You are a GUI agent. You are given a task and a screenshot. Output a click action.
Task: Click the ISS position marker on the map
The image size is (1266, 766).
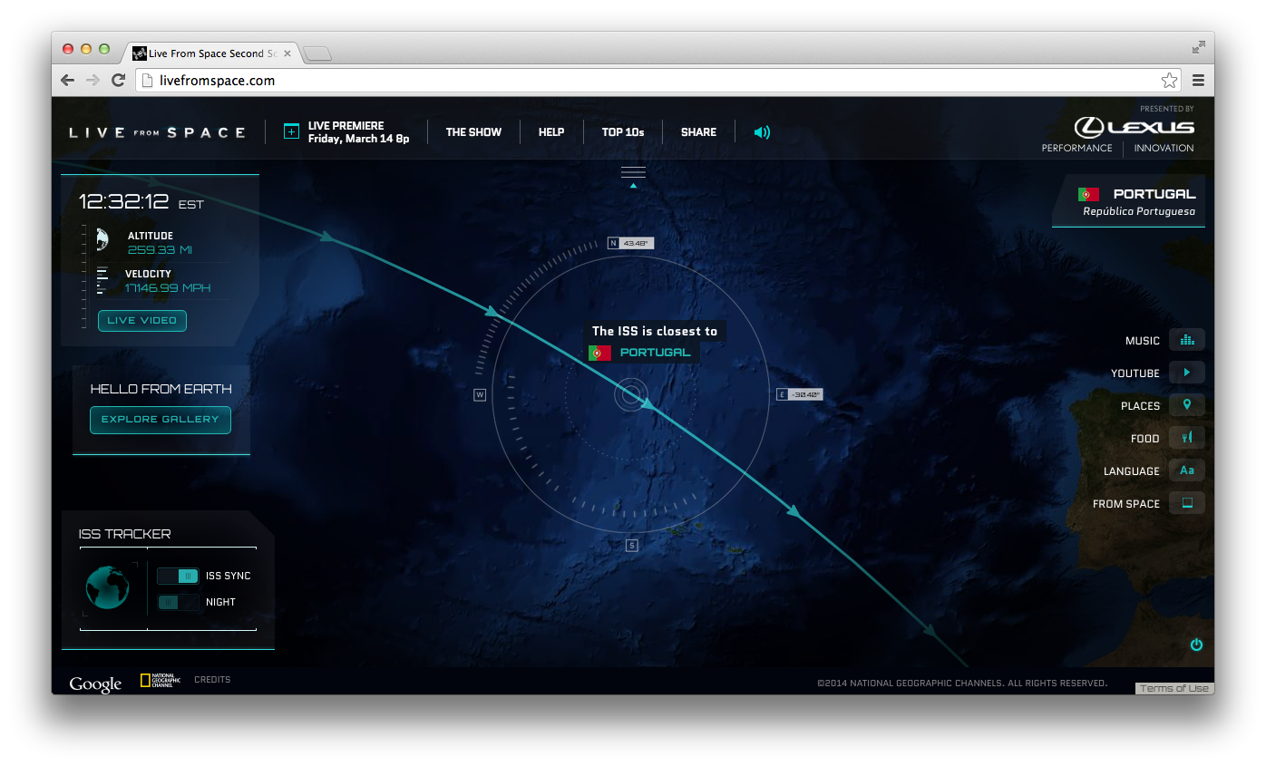tap(631, 394)
